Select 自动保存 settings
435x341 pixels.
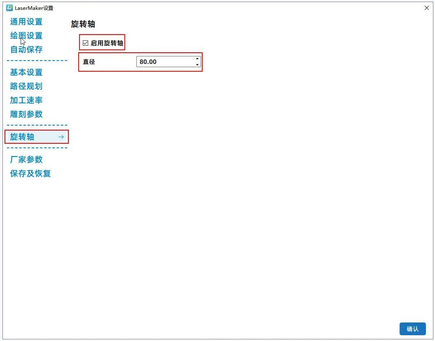coord(26,49)
